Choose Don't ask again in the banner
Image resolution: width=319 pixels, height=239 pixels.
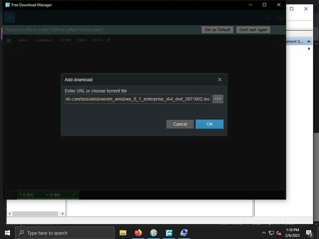tap(253, 30)
